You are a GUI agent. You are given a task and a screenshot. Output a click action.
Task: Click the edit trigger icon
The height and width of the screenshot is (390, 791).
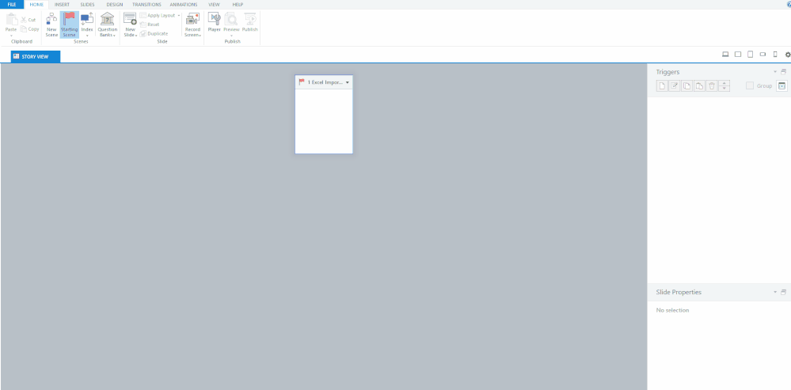[x=675, y=85]
